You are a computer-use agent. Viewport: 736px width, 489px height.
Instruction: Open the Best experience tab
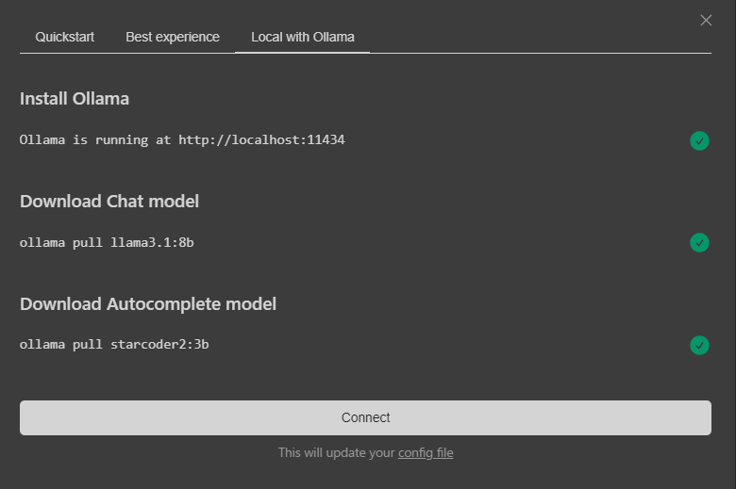tap(173, 37)
